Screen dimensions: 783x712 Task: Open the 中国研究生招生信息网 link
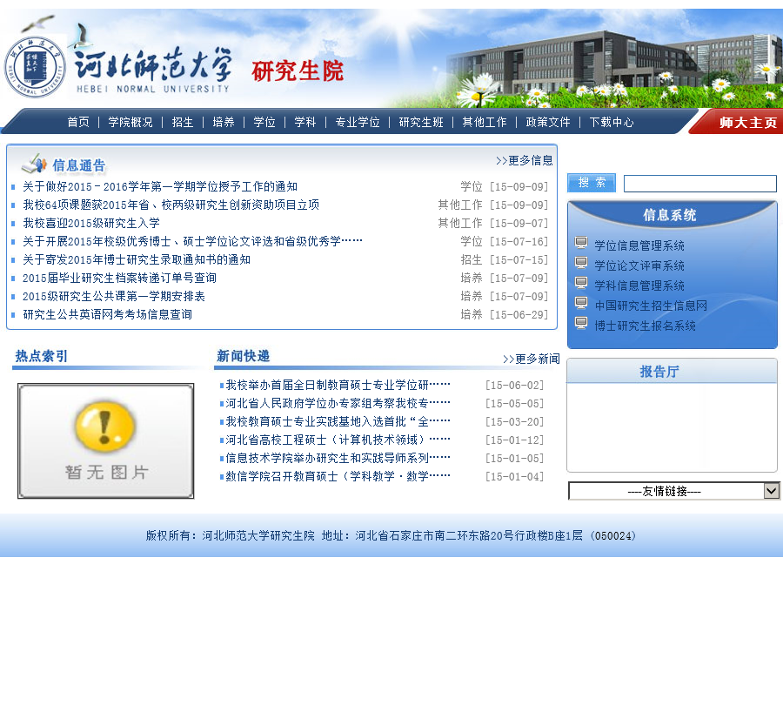651,306
